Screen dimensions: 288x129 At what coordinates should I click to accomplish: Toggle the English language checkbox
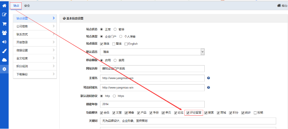point(126,44)
